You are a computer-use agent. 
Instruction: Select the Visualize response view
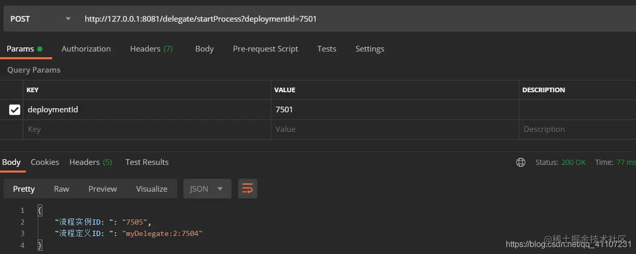(152, 189)
